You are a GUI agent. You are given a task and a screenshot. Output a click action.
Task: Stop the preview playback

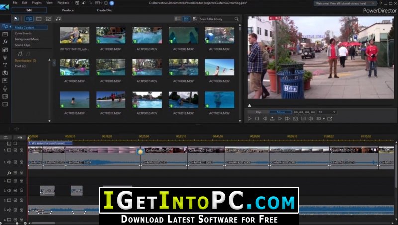(x=257, y=119)
